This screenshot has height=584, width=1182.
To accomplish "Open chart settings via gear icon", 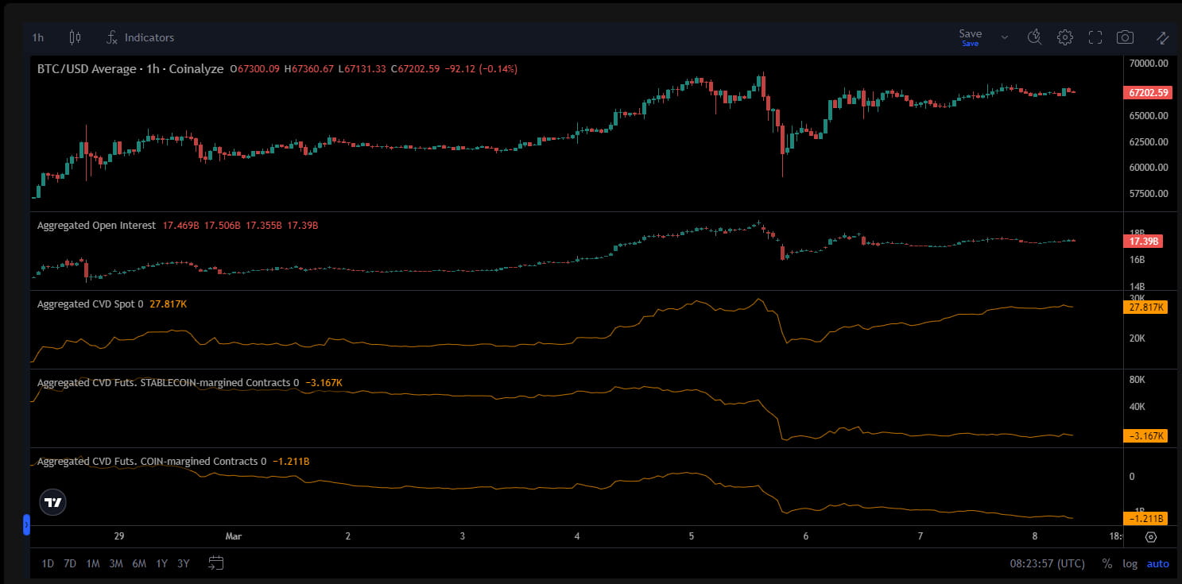I will 1064,37.
